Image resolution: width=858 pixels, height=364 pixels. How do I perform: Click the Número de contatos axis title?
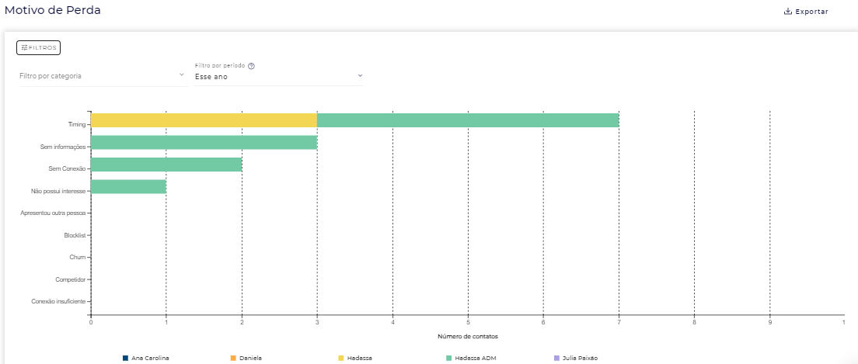468,336
